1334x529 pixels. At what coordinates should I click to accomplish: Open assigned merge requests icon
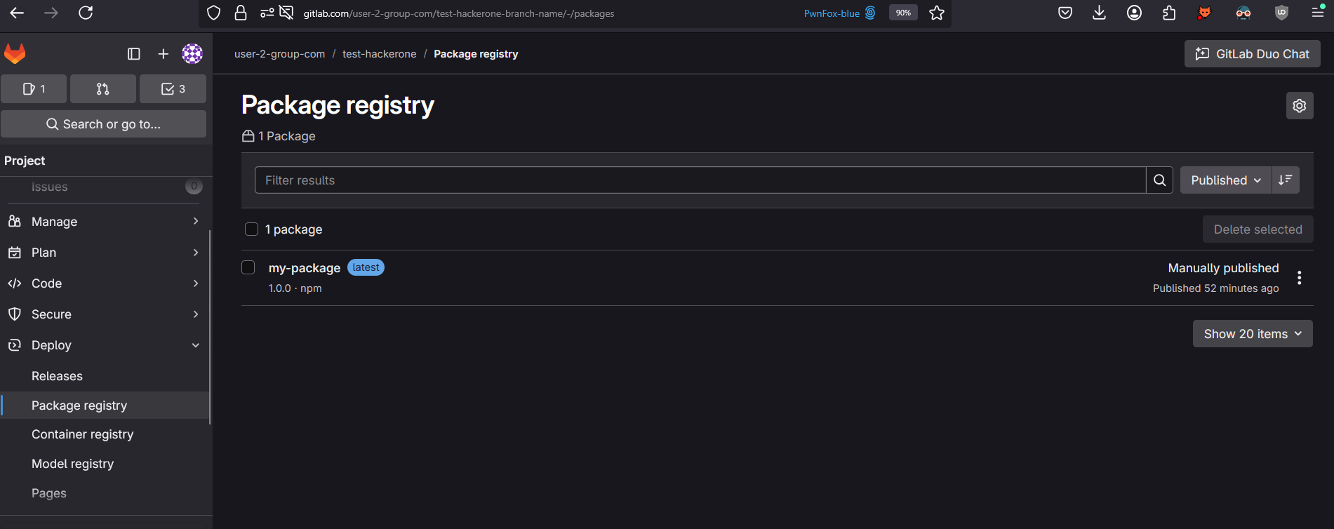pos(103,89)
